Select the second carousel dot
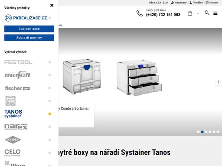The width and height of the screenshot is (222, 166). click(202, 132)
